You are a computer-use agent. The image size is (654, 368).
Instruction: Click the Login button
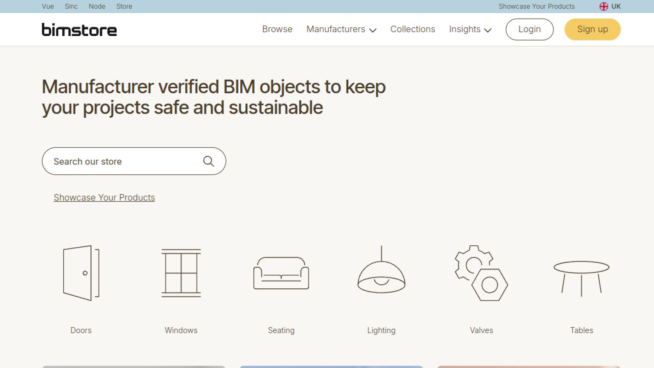[x=529, y=29]
